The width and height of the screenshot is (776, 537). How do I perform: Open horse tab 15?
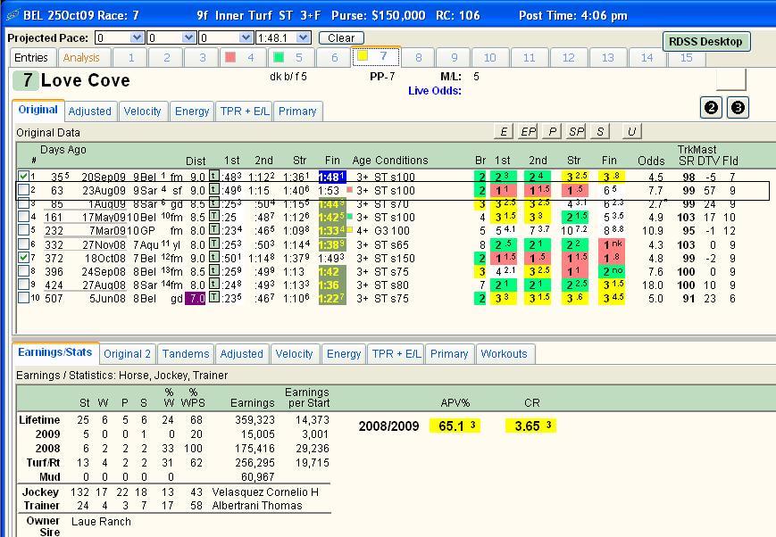point(686,58)
